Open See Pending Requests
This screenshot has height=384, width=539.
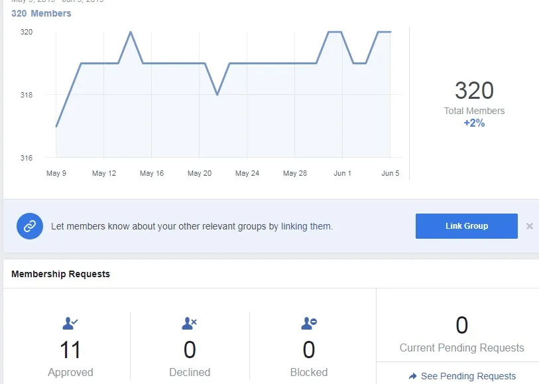coord(463,376)
